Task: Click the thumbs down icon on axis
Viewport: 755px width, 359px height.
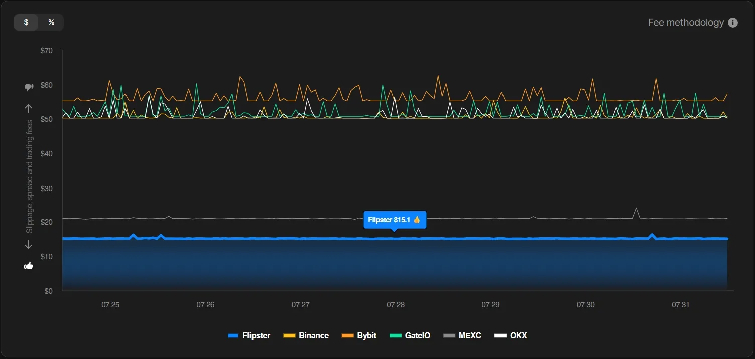Action: [29, 87]
